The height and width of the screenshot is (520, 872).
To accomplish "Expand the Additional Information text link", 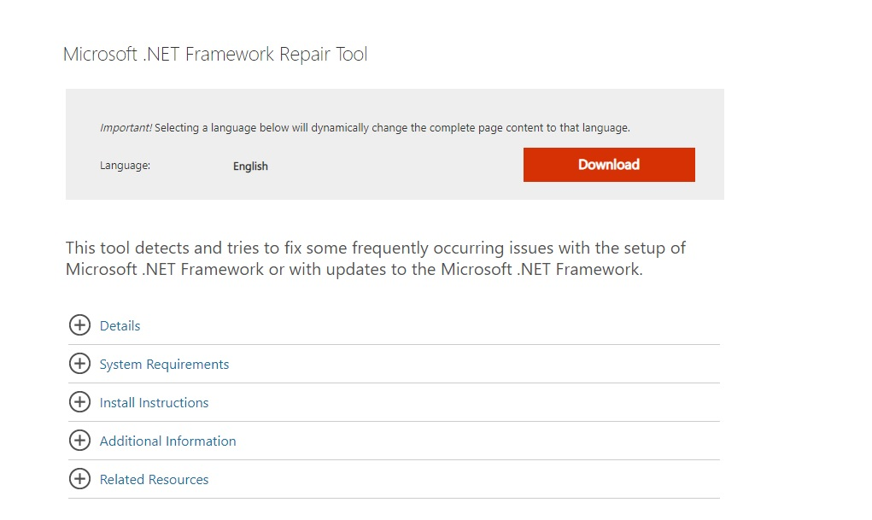I will 167,441.
